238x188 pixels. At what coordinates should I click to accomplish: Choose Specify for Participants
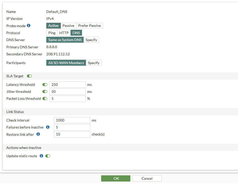click(x=94, y=63)
